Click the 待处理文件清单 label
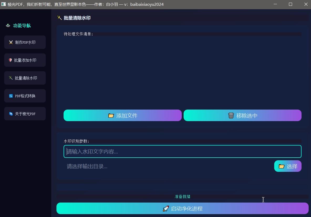Image resolution: width=311 pixels, height=217 pixels. (x=78, y=34)
